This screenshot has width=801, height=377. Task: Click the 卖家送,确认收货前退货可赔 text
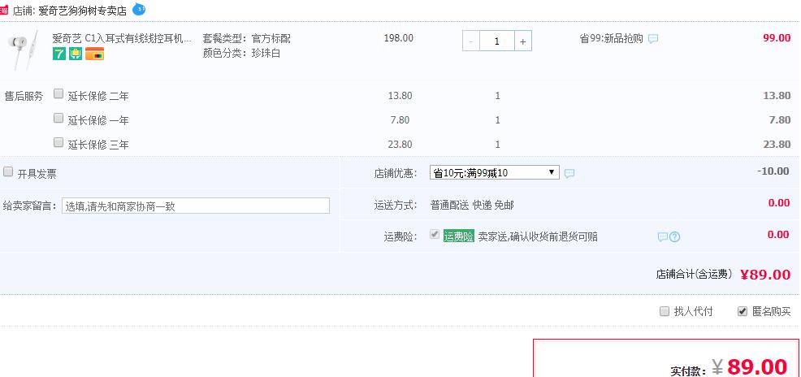pos(538,236)
